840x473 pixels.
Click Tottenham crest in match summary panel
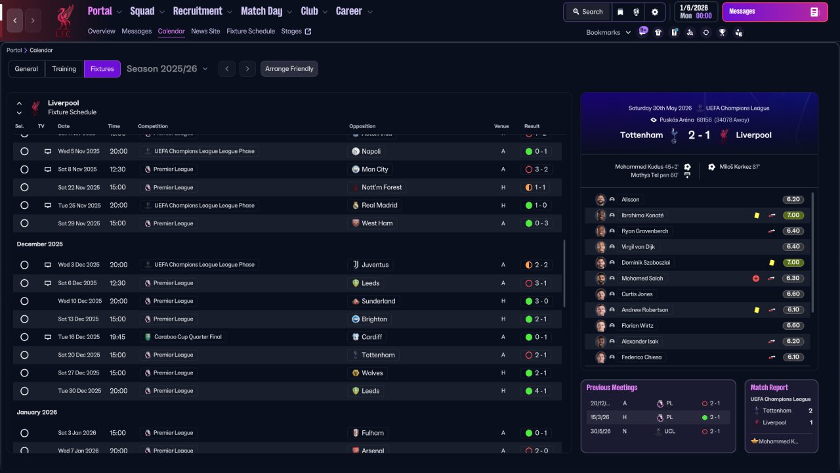[x=674, y=135]
